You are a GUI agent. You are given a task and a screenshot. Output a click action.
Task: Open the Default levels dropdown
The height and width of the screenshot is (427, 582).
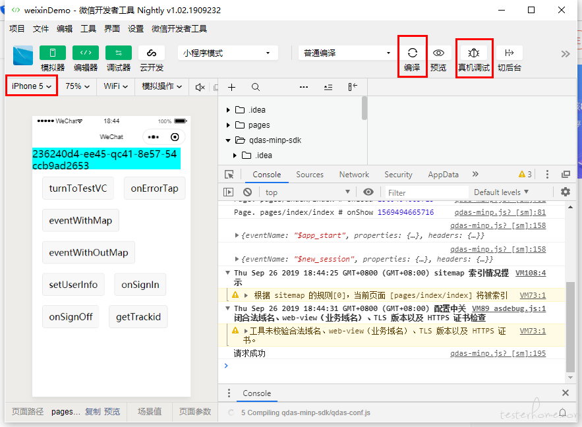(501, 192)
